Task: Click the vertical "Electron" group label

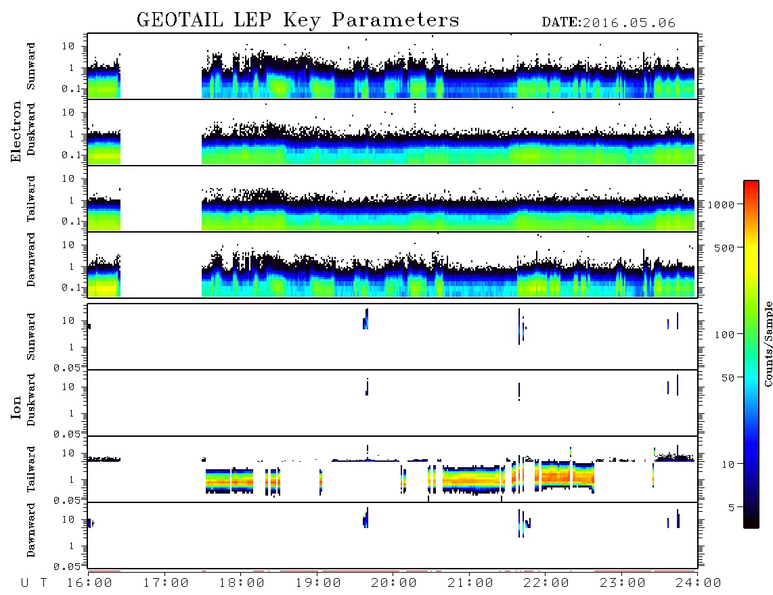Action: tap(16, 132)
